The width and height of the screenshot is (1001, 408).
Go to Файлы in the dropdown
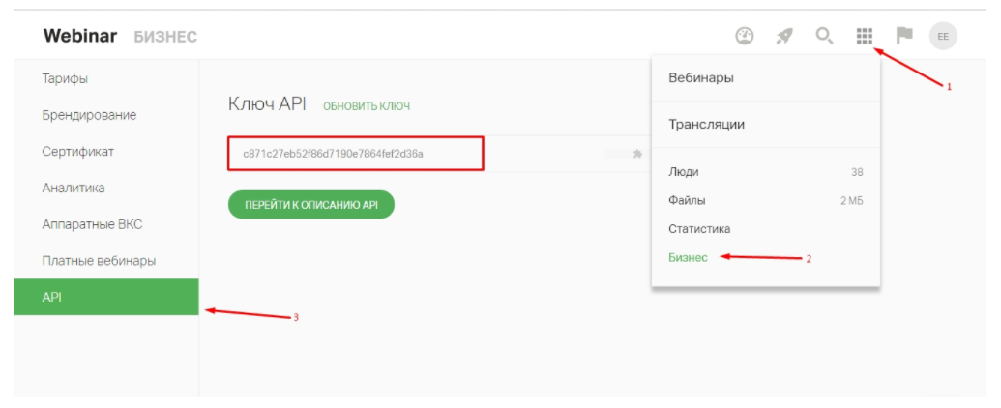tap(687, 201)
